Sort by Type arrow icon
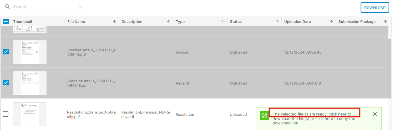Screen dimensions: 393x130 pyautogui.click(x=223, y=22)
